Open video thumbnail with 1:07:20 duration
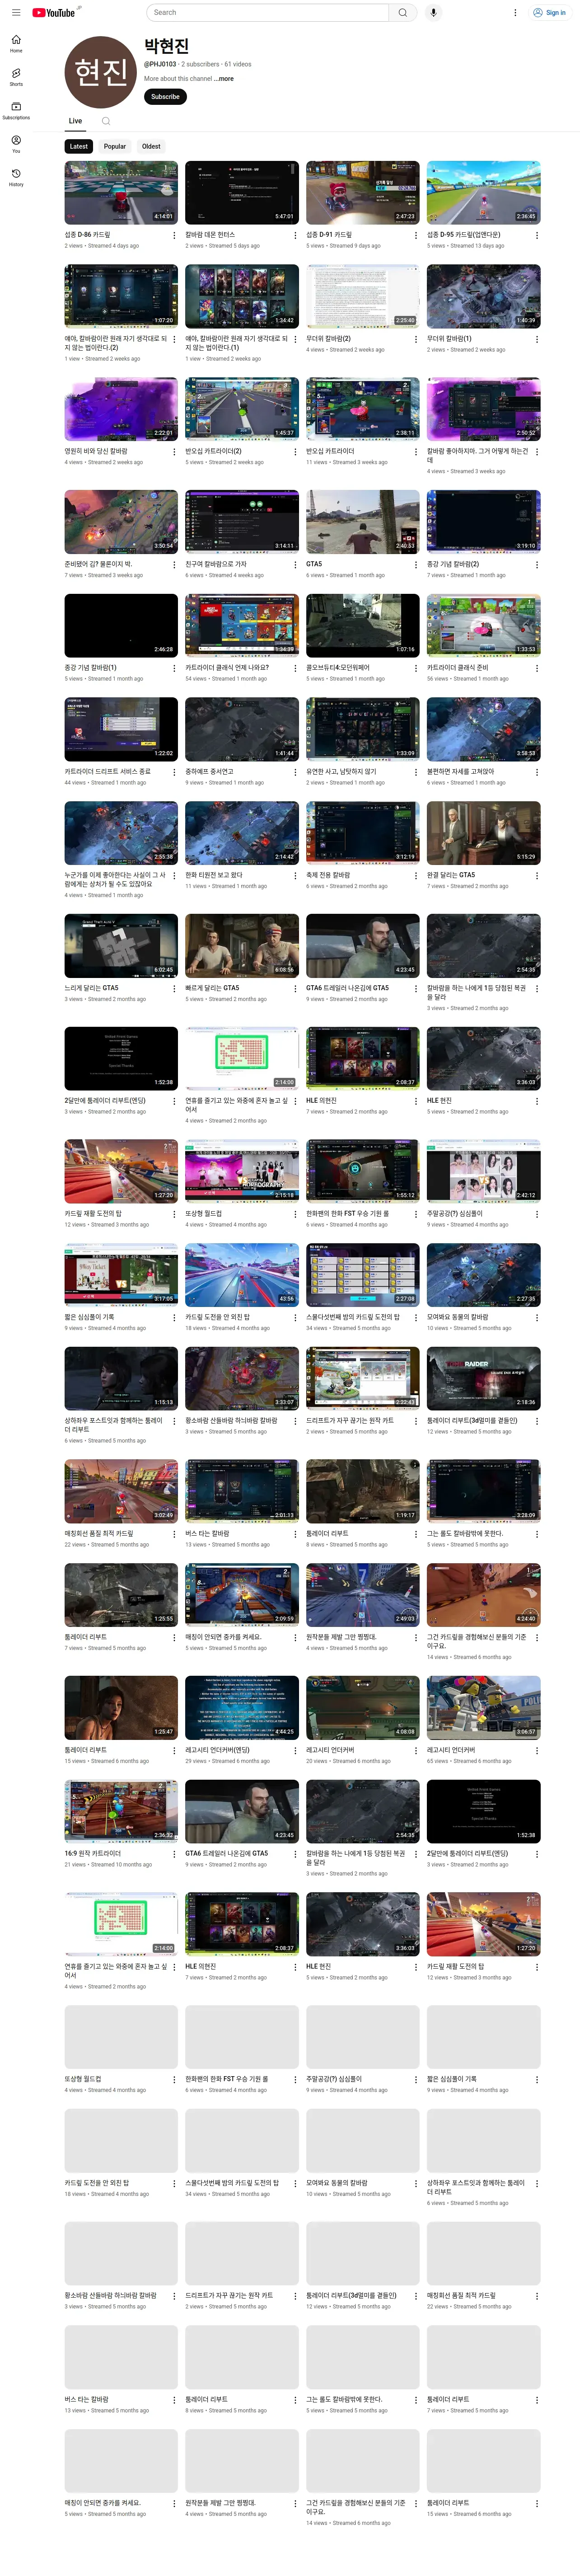Viewport: 580px width, 2576px height. pyautogui.click(x=121, y=297)
